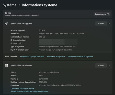
Task: Collapse the Spécifications de Windows section chevron
Action: (109, 65)
